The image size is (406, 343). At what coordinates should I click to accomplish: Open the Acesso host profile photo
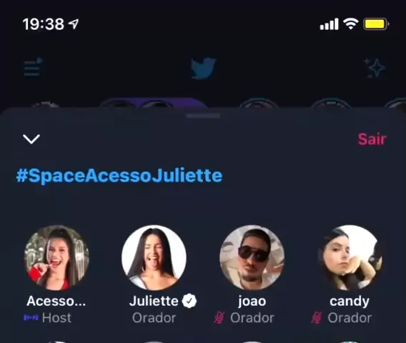tap(56, 258)
